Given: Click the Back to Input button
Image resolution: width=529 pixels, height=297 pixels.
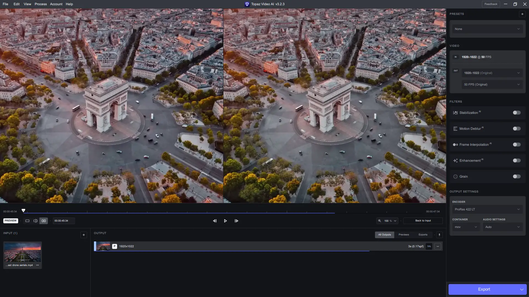Looking at the screenshot, I should [x=423, y=221].
